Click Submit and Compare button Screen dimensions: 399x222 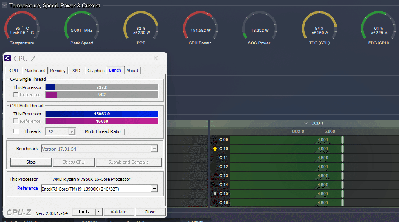[129, 162]
